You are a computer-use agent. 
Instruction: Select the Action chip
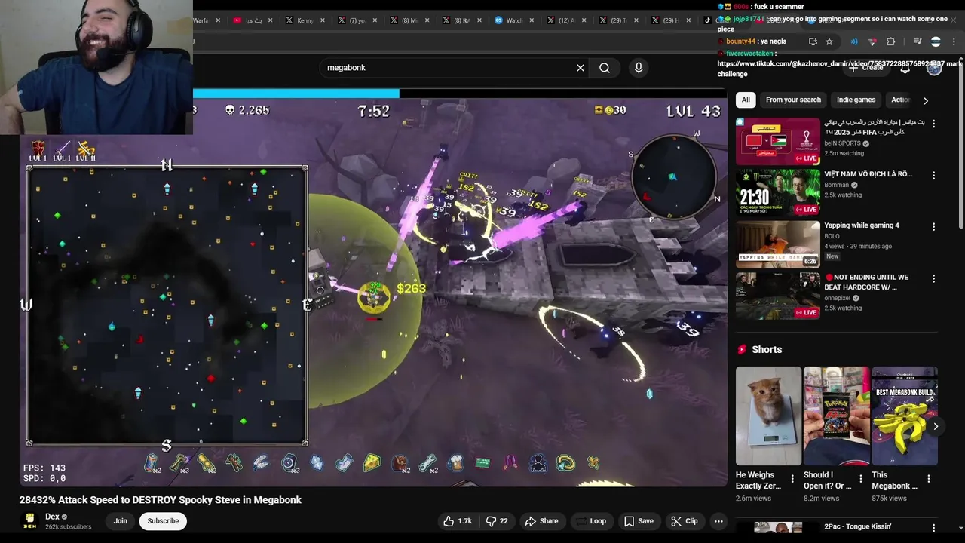[900, 100]
